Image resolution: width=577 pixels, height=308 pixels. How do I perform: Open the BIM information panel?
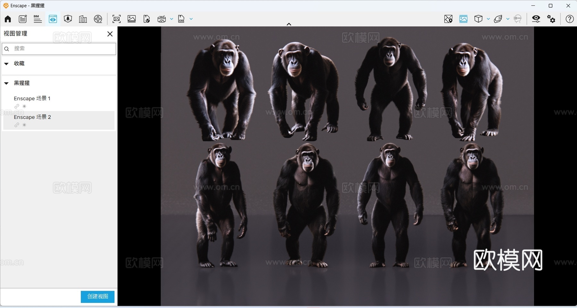click(38, 19)
